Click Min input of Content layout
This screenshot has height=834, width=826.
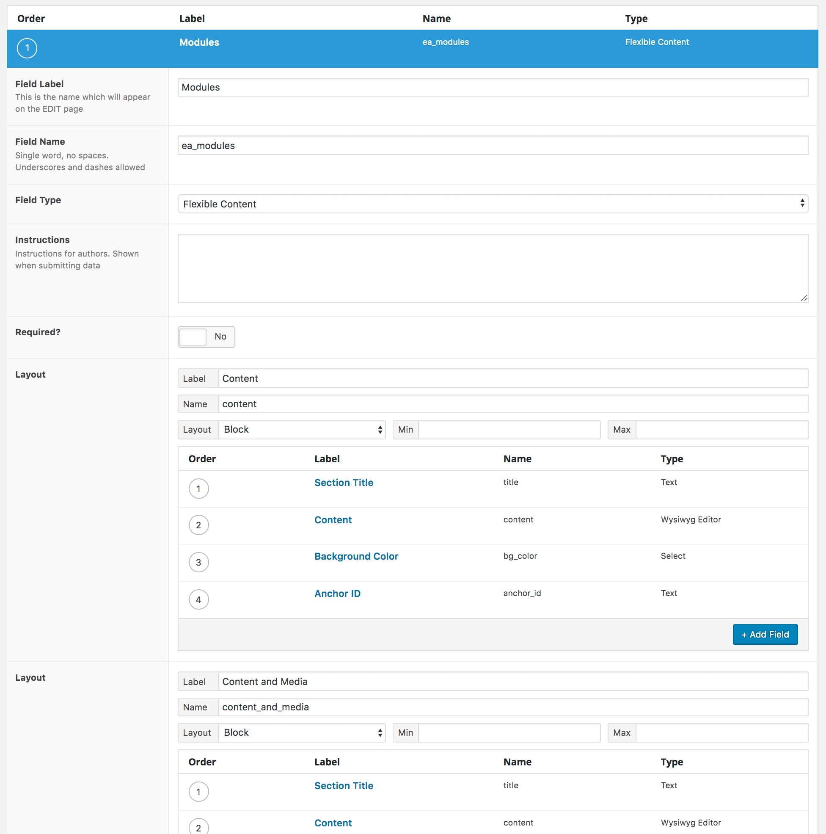pyautogui.click(x=509, y=430)
